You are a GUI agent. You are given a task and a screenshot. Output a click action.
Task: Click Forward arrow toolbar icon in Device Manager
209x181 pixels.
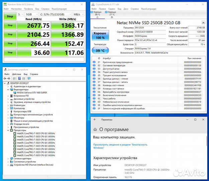(x=9, y=78)
